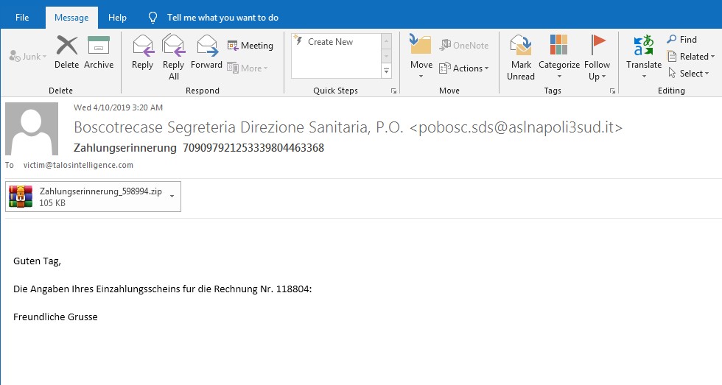
Task: Open the Categorize color menu
Action: tap(559, 56)
